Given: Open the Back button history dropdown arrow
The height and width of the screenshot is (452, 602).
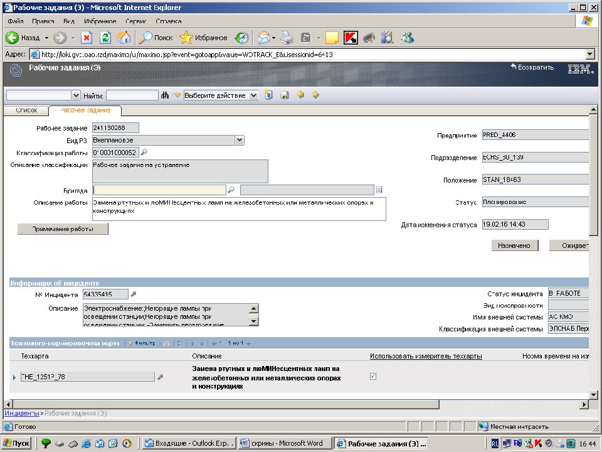Looking at the screenshot, I should 46,38.
